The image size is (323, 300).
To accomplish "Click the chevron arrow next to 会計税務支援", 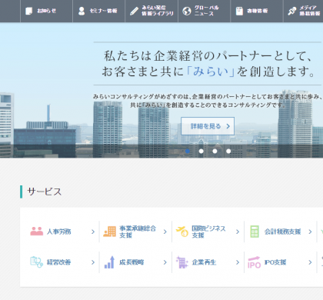I will pos(310,232).
